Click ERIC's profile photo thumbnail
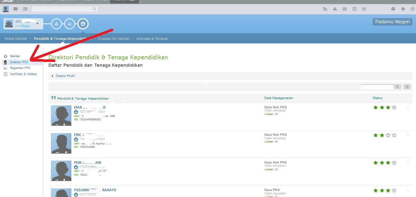Screen dimensions: 416x197 pyautogui.click(x=61, y=143)
